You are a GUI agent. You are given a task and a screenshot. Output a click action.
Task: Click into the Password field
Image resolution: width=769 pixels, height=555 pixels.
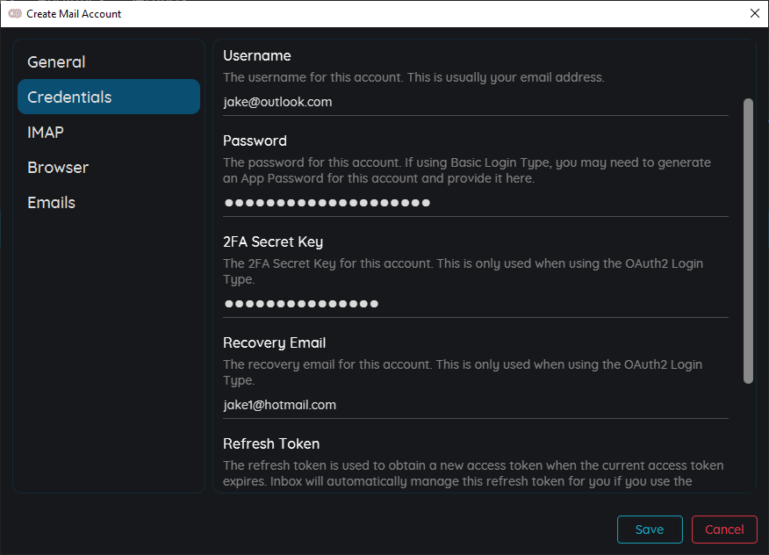[474, 202]
